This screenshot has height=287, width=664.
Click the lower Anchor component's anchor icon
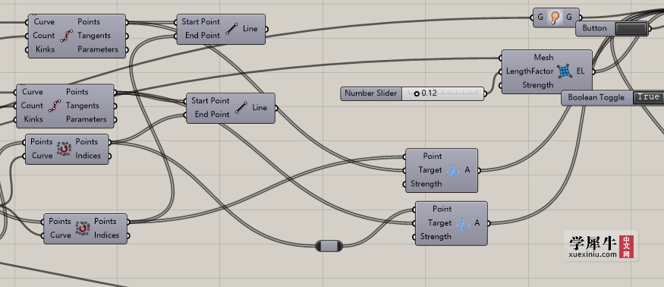pos(462,223)
